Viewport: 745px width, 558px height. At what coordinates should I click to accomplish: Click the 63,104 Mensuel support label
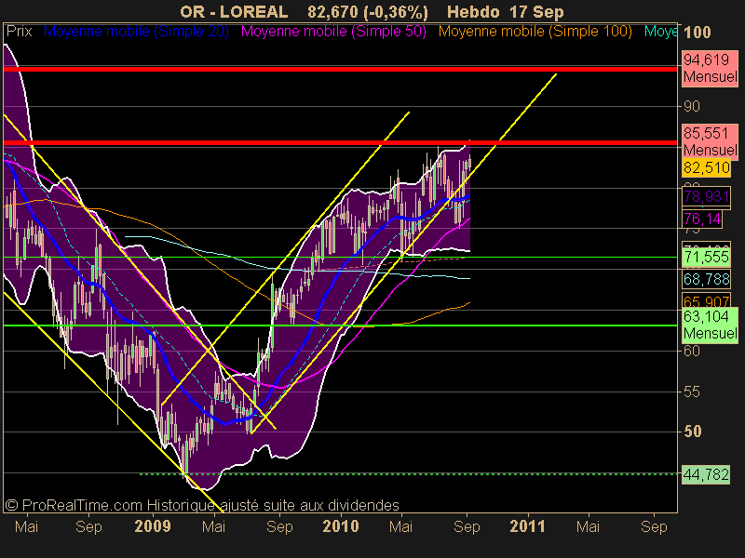710,325
